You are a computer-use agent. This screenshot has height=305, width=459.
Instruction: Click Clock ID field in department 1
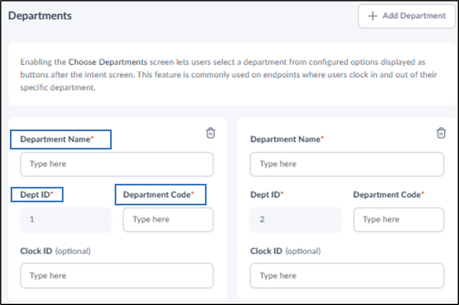117,275
